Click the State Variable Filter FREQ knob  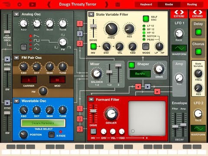coord(111,29)
